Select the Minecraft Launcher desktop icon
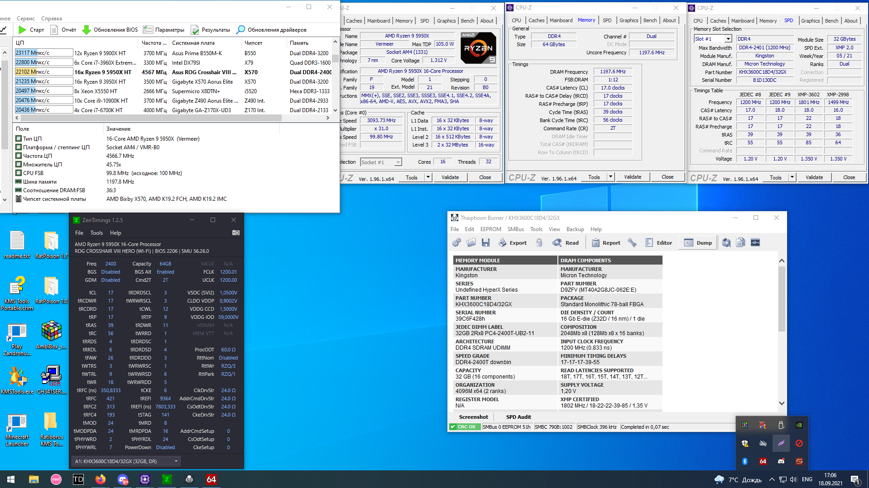This screenshot has width=869, height=488. (x=17, y=430)
